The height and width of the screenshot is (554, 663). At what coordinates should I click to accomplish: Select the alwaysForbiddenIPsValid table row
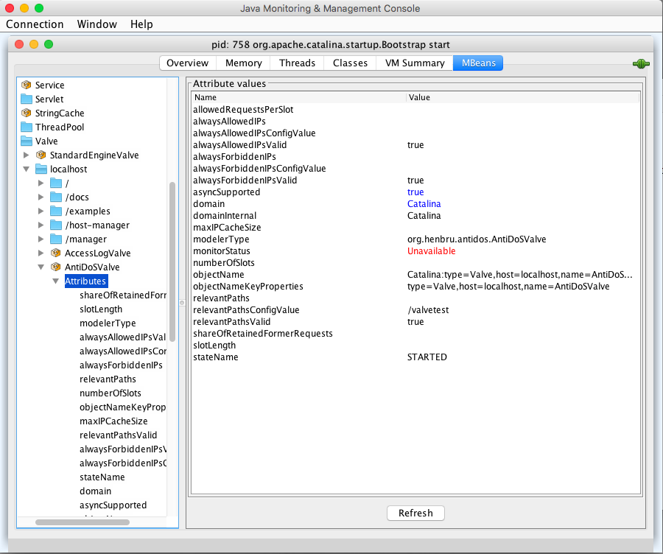coord(415,180)
